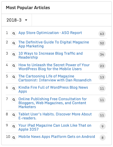Click the Most Popular Articles heading
The image size is (113, 147).
tap(28, 8)
